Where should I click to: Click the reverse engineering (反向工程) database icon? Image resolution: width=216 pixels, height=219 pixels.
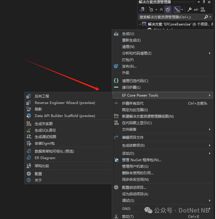click(29, 96)
